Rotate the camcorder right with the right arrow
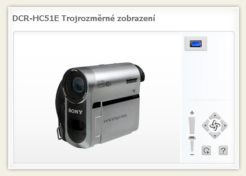246x176 pixels. 225,125
